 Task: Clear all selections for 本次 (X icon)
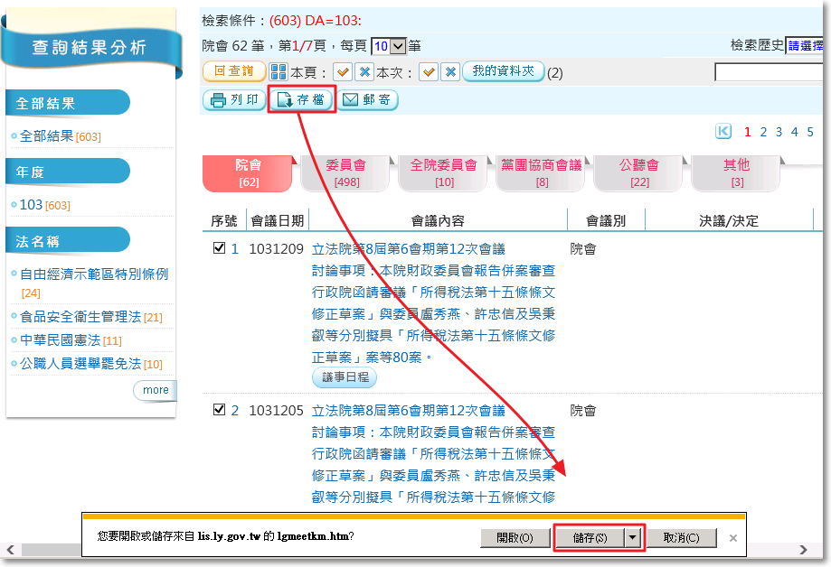tap(449, 72)
